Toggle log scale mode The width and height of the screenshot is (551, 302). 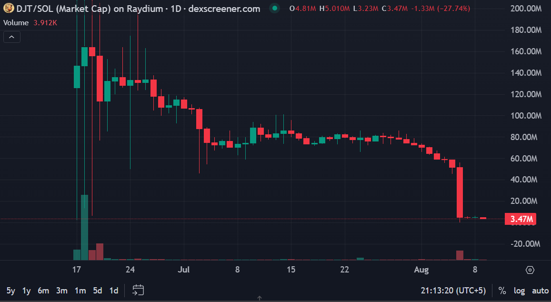point(520,291)
